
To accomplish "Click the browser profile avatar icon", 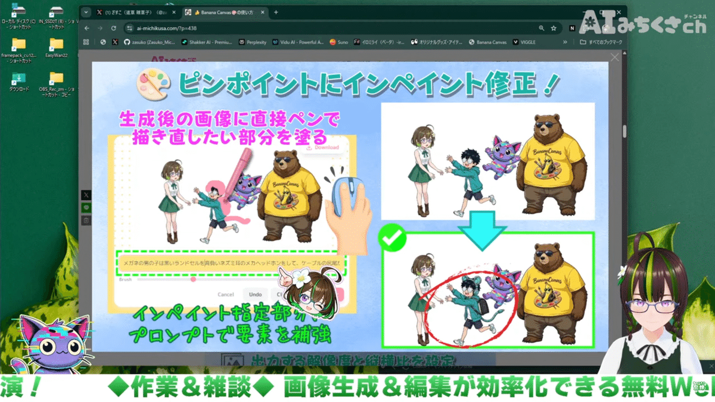I will (x=588, y=27).
